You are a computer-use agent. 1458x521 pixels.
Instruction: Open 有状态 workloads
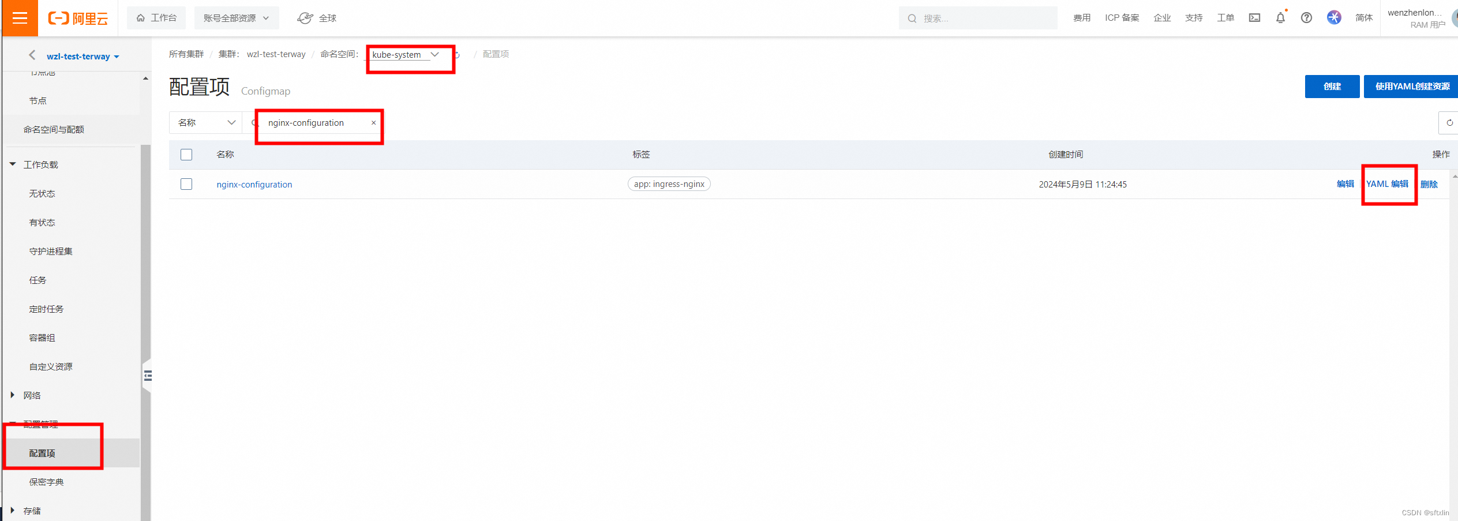click(42, 222)
